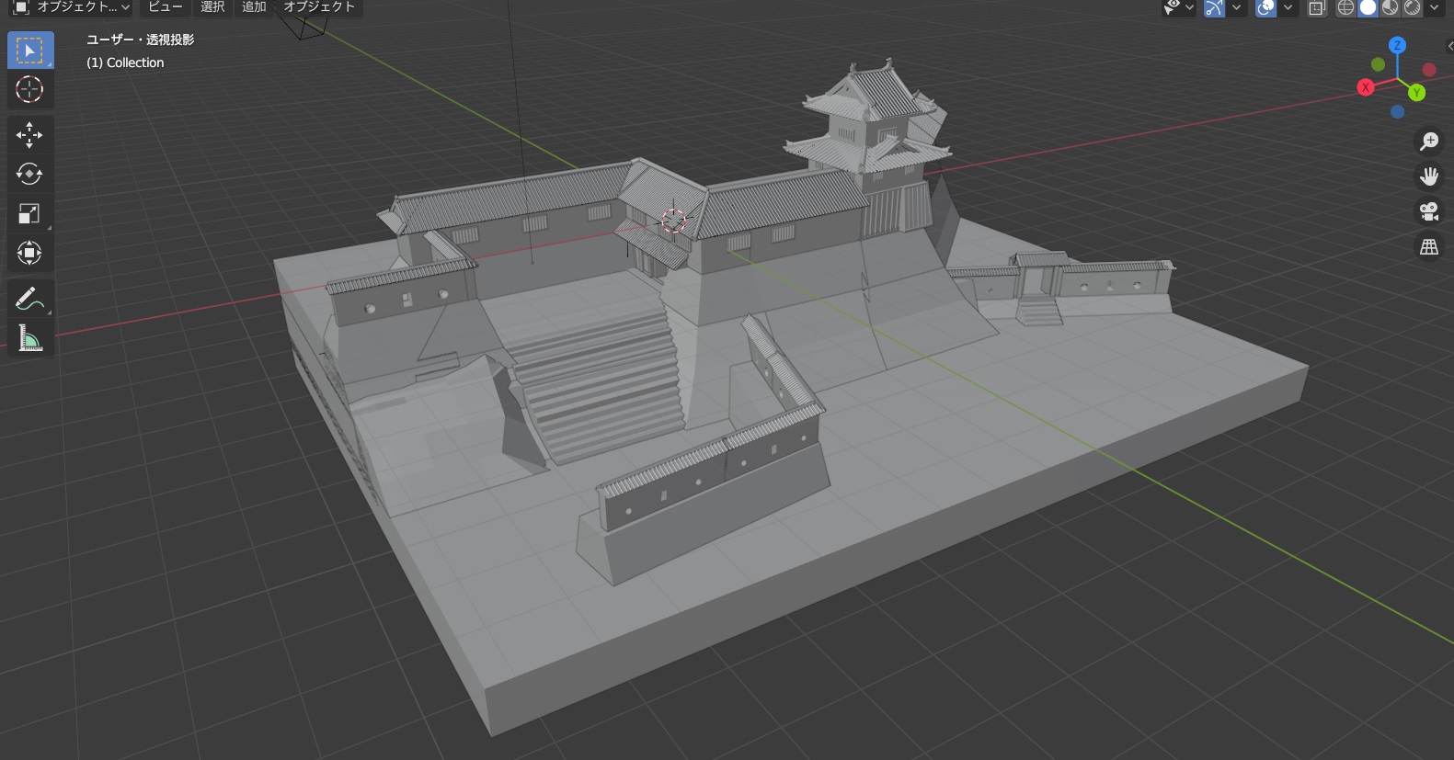Select the 3D Cursor tool
Image resolution: width=1454 pixels, height=760 pixels.
[x=30, y=89]
